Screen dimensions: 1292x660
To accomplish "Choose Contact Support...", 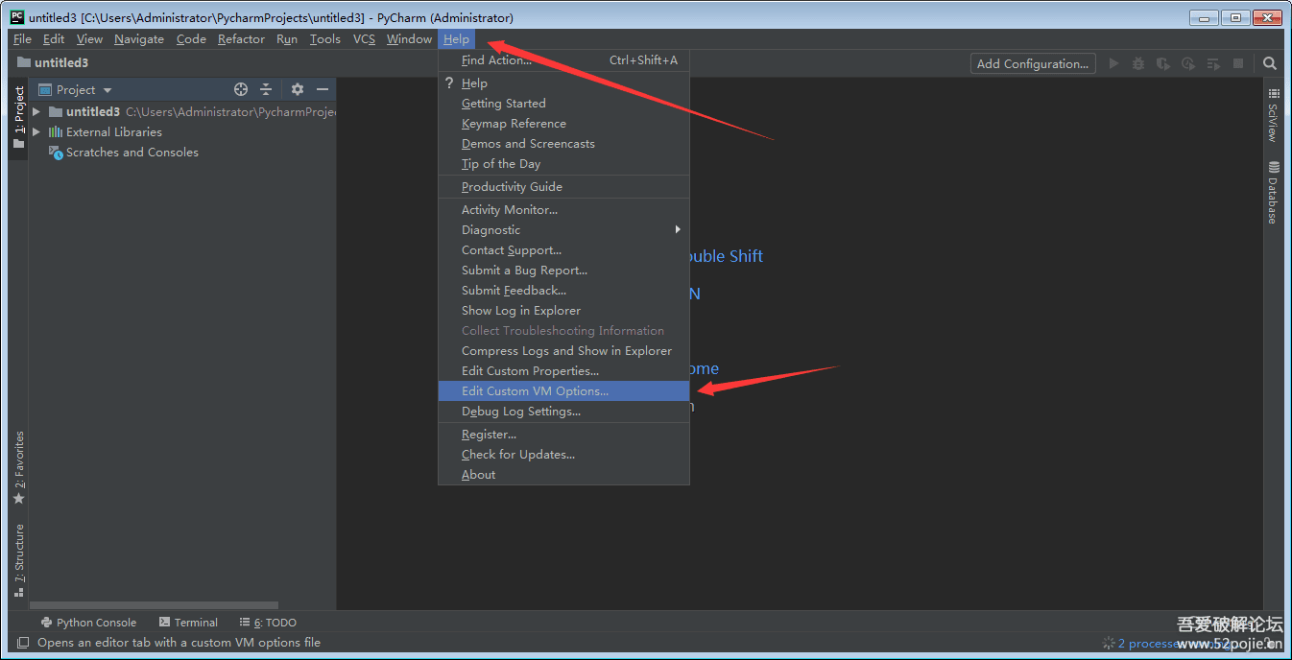I will [x=563, y=250].
